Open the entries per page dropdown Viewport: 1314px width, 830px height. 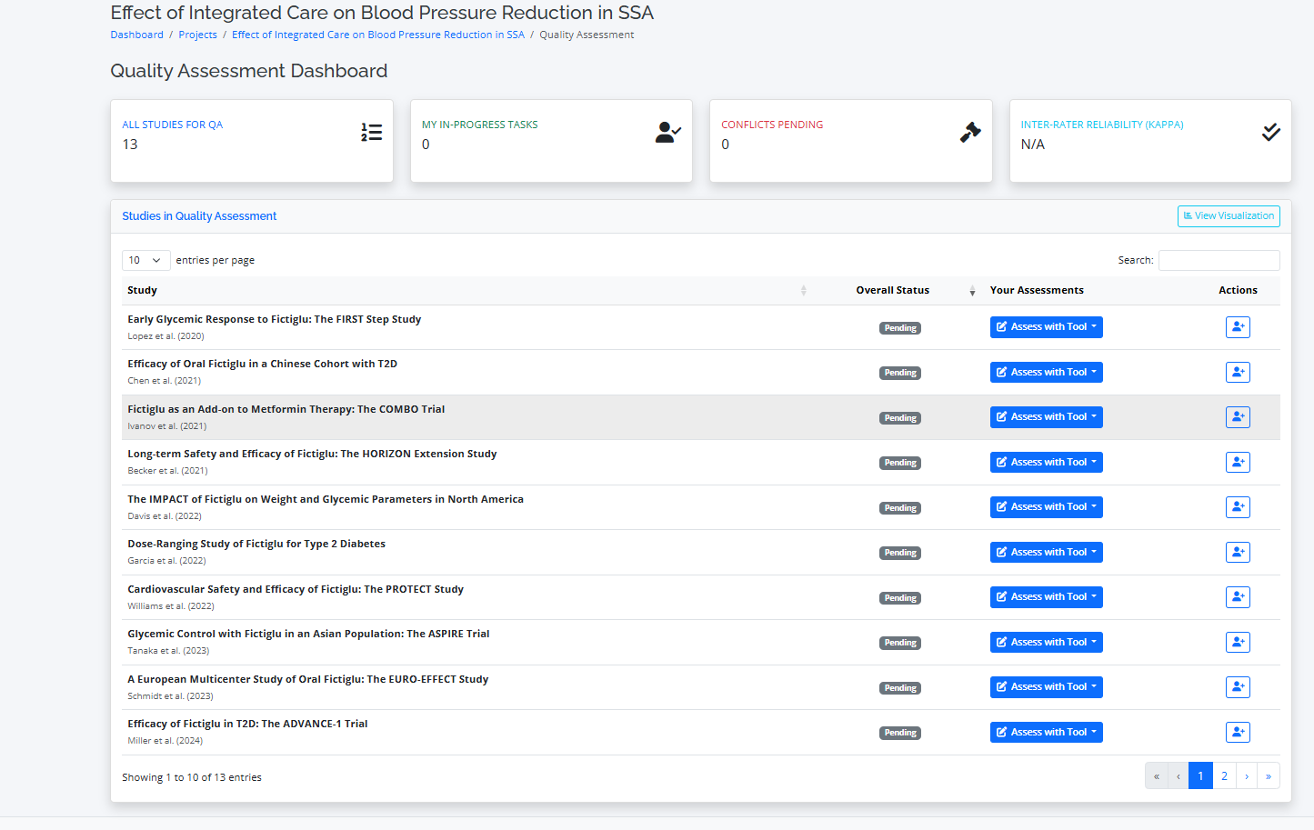145,260
